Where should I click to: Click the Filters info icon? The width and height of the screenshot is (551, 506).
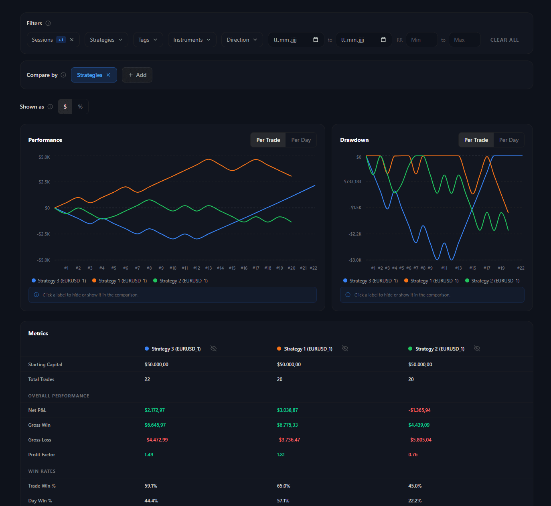[48, 23]
